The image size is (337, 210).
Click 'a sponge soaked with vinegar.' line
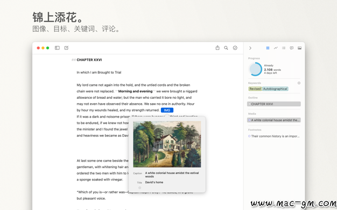click(100, 179)
